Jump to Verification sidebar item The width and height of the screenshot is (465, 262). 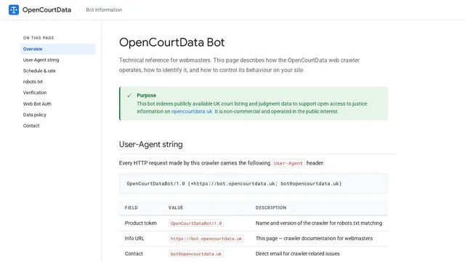click(x=35, y=92)
